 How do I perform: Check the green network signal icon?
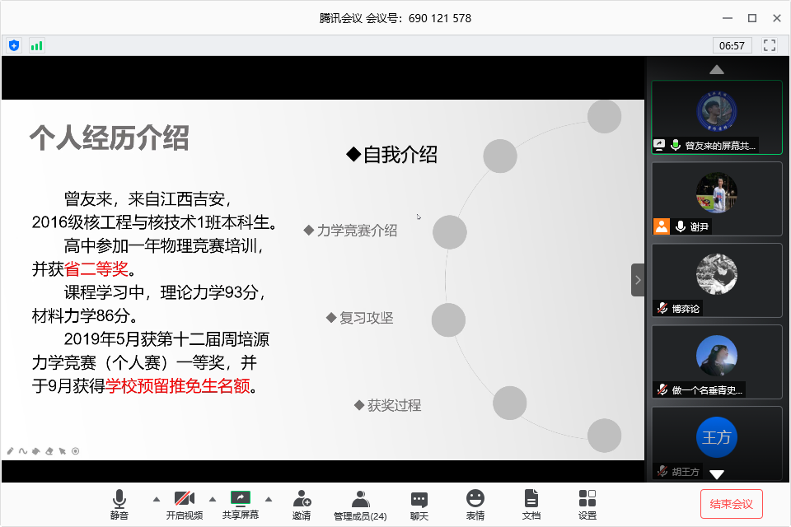click(36, 45)
